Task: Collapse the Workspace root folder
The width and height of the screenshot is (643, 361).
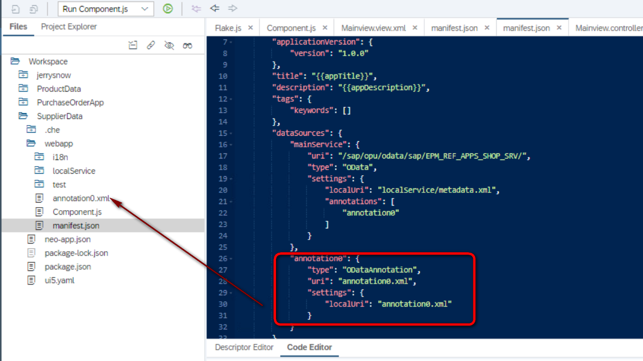Action: click(x=15, y=61)
